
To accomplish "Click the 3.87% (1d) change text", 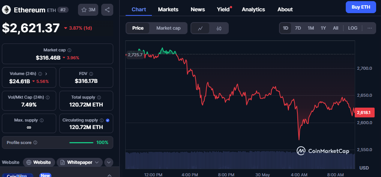I will (x=80, y=28).
